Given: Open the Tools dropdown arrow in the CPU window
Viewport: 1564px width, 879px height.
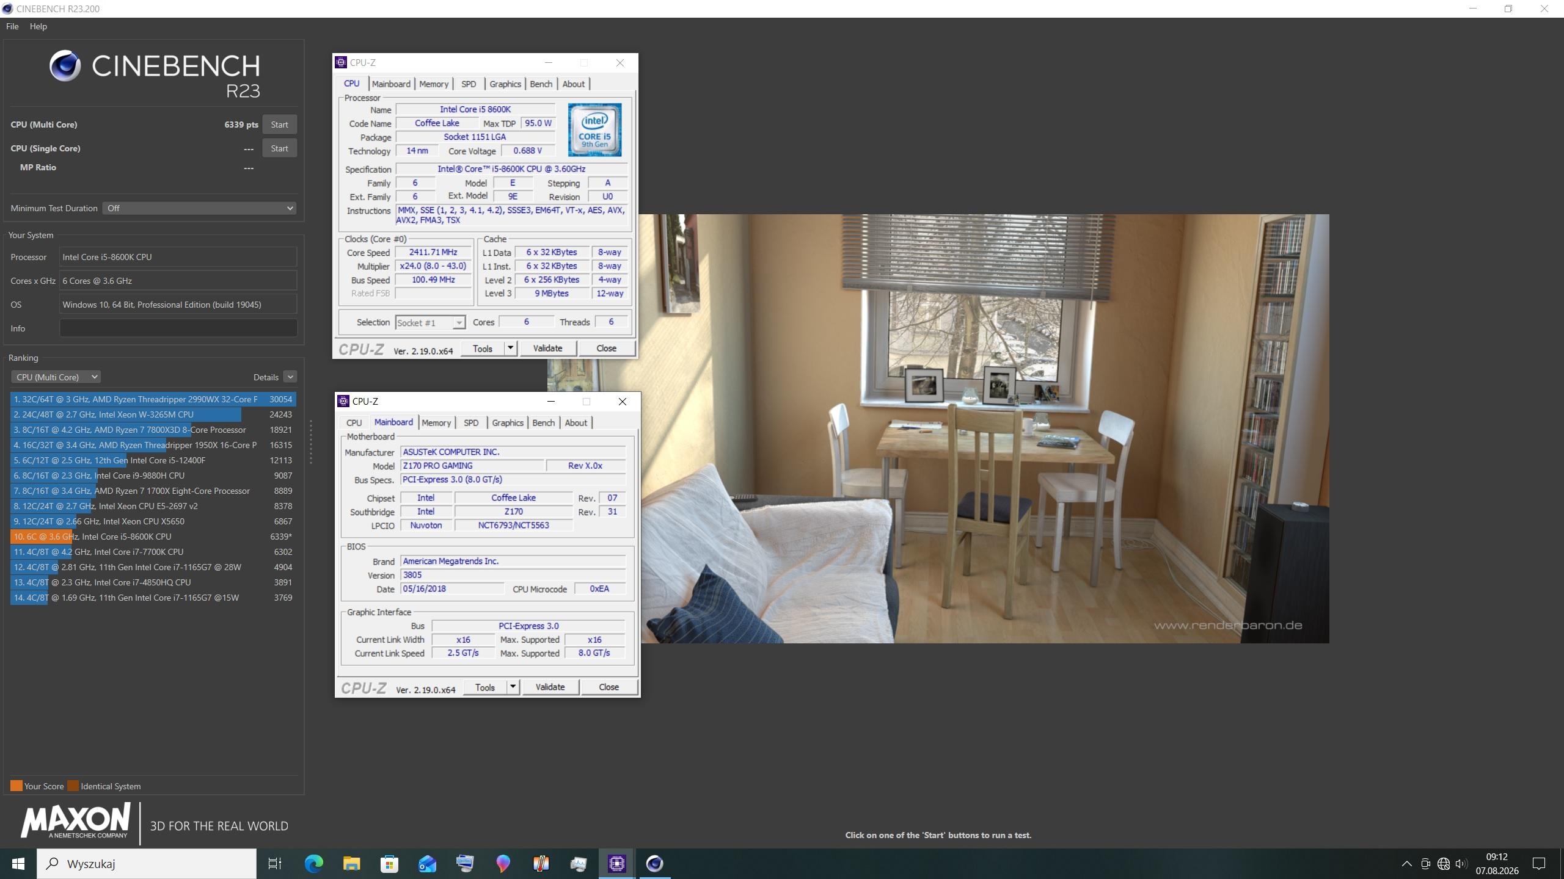Looking at the screenshot, I should (511, 348).
